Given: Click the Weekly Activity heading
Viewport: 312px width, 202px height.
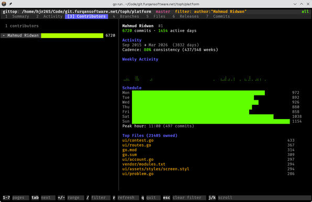Looking at the screenshot, I should (x=140, y=59).
